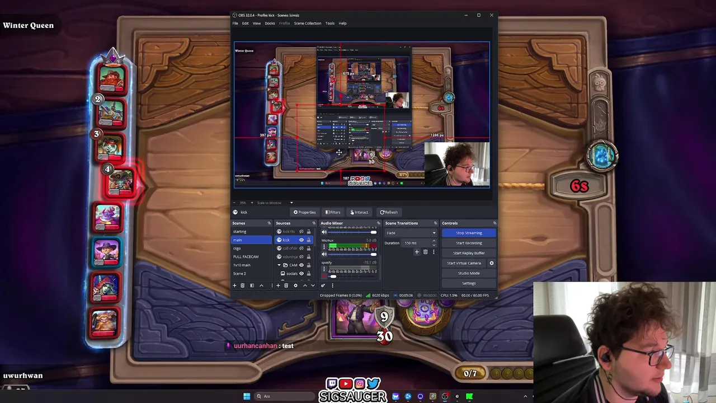The width and height of the screenshot is (716, 403).
Task: Select the 'csgo' scene
Action: pyautogui.click(x=252, y=249)
